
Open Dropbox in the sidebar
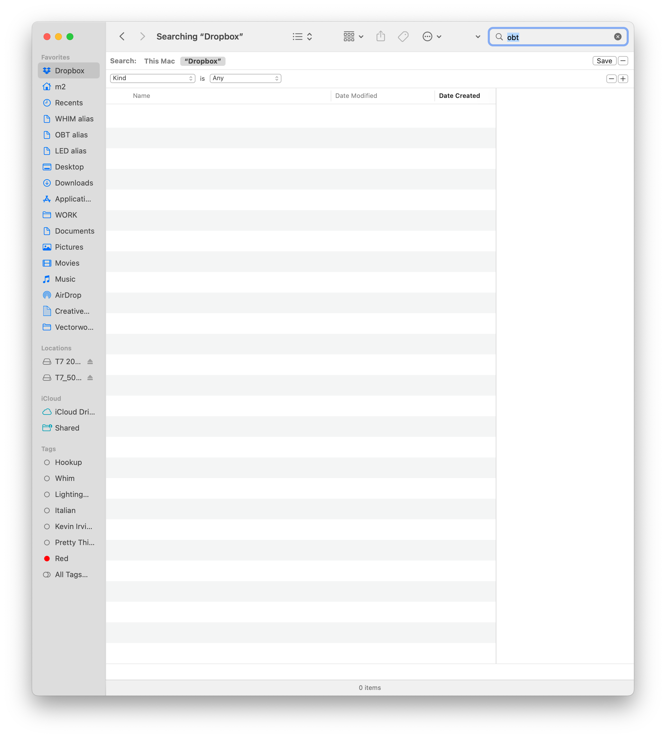click(69, 70)
